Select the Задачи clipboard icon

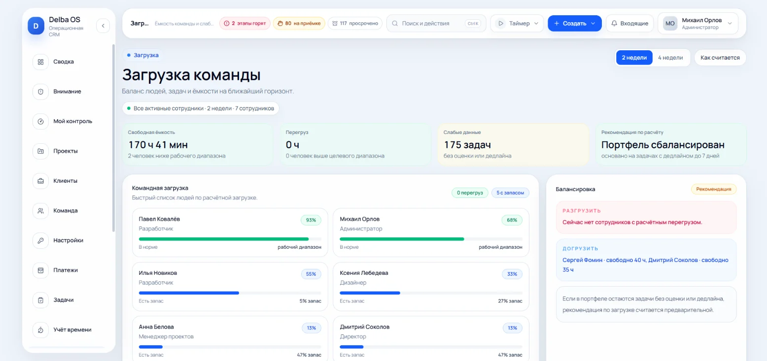40,300
